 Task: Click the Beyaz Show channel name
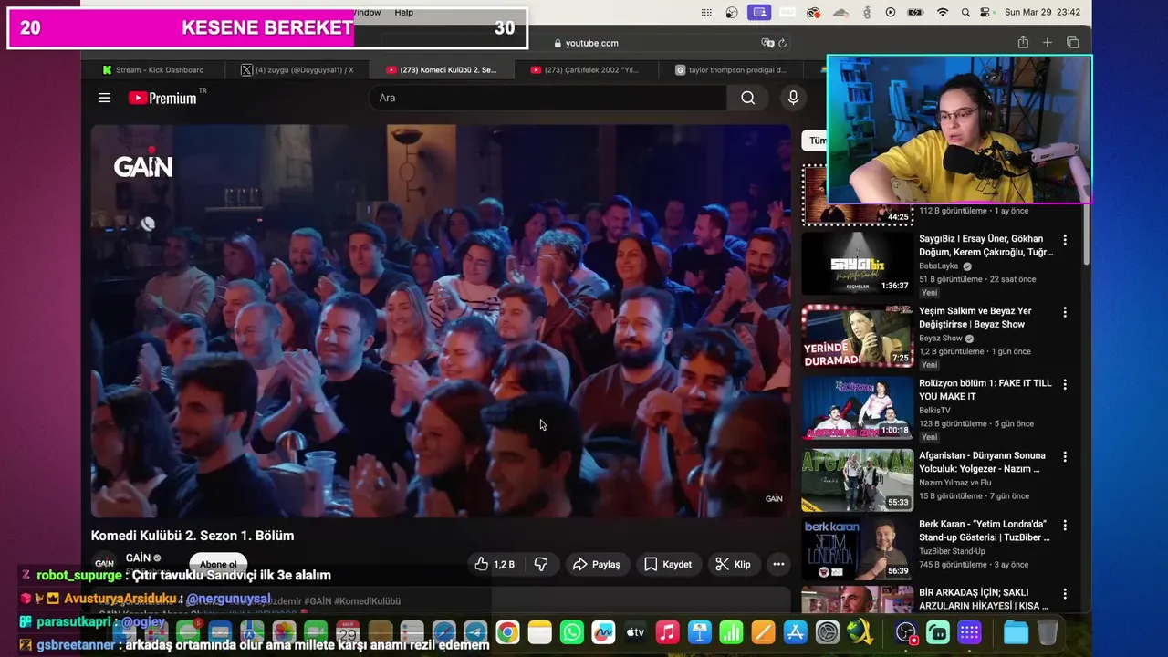tap(939, 338)
